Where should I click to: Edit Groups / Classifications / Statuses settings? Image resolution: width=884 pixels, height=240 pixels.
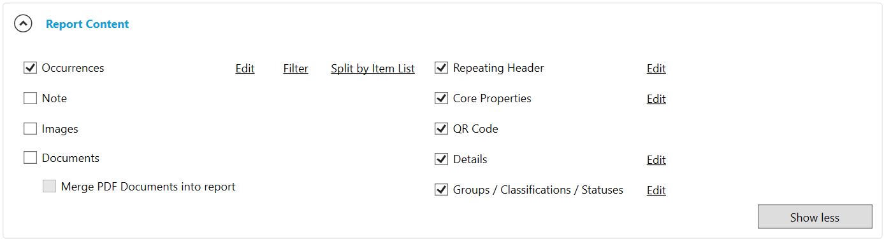(x=656, y=190)
